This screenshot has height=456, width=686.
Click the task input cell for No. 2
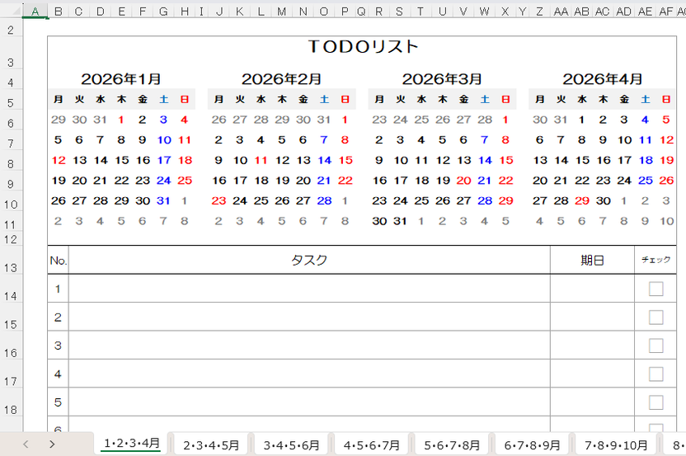pyautogui.click(x=309, y=317)
